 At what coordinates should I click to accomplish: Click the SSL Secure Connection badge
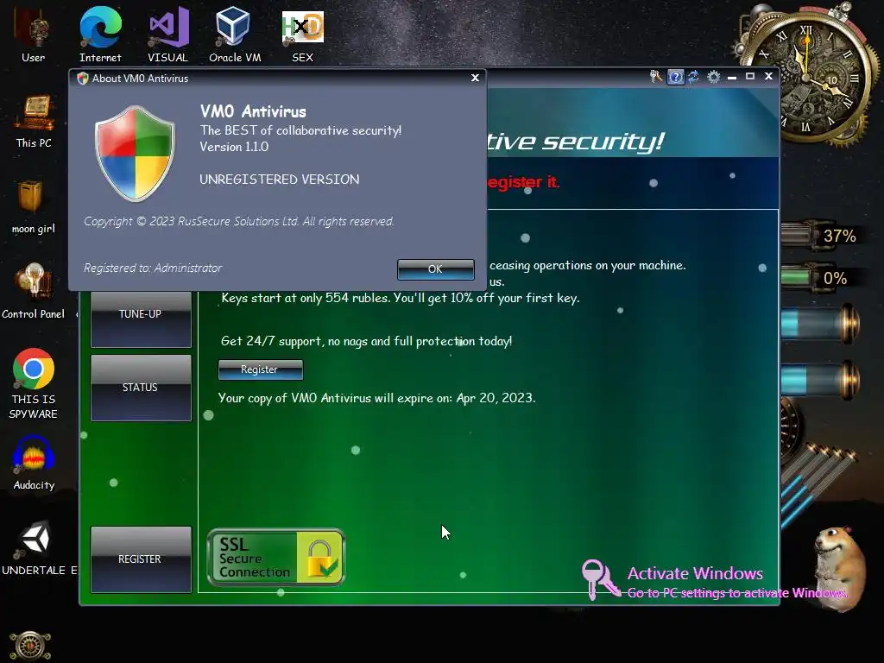276,557
